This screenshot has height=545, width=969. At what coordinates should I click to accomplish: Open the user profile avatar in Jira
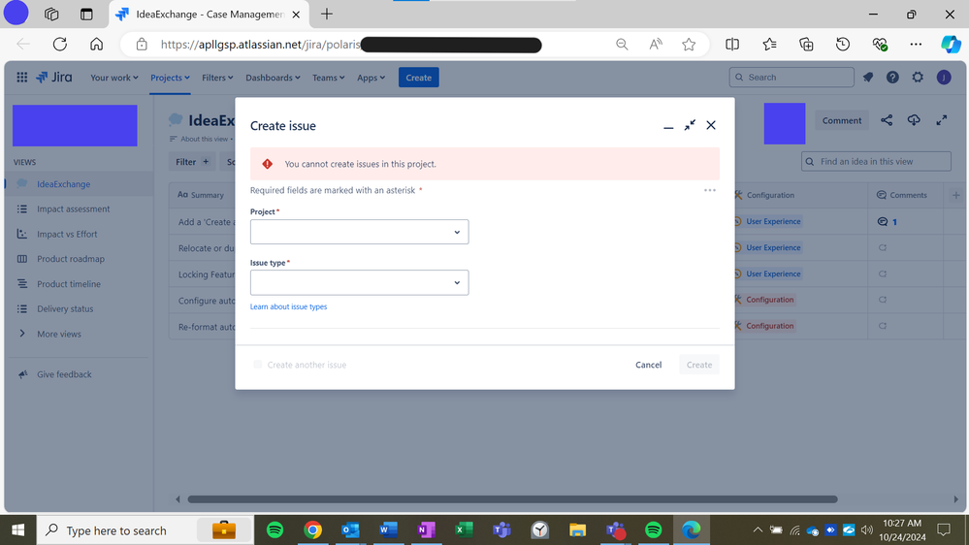pos(944,78)
